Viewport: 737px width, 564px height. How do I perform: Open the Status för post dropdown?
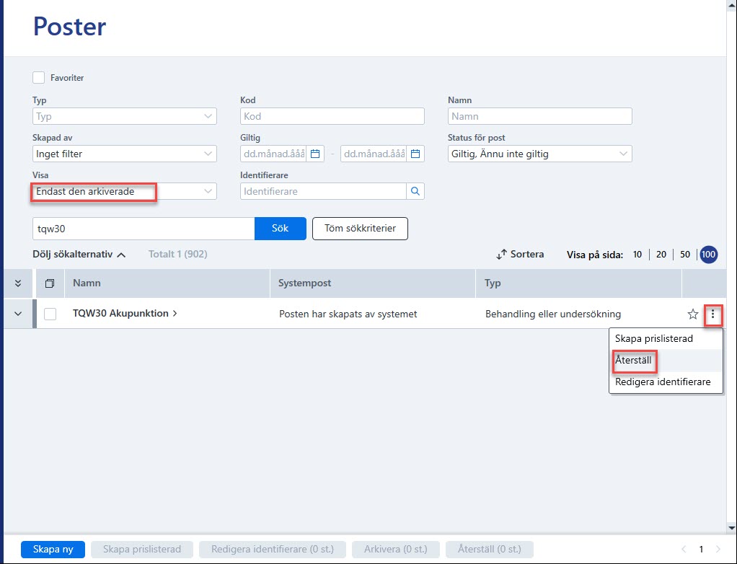[x=539, y=154]
